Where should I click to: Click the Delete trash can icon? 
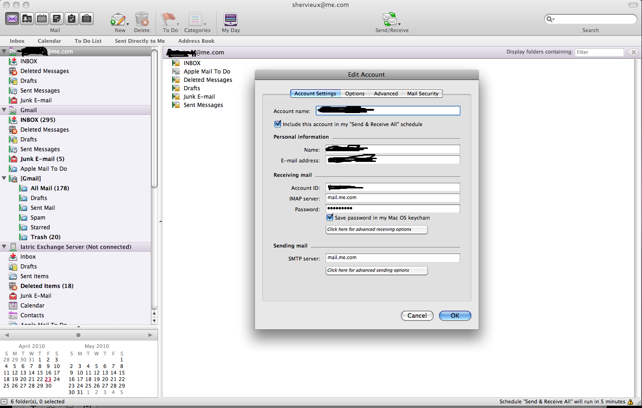pos(142,19)
